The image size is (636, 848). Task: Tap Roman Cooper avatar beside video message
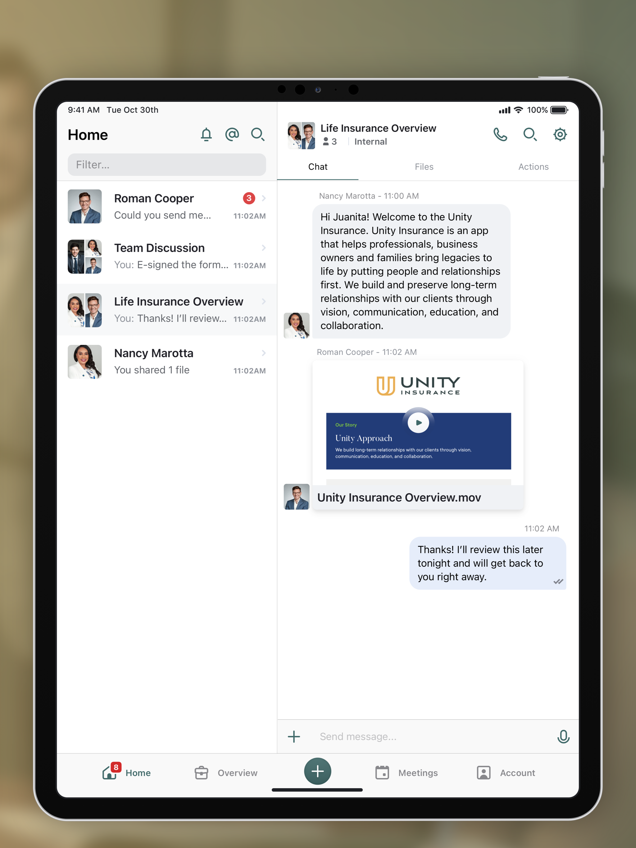(297, 496)
